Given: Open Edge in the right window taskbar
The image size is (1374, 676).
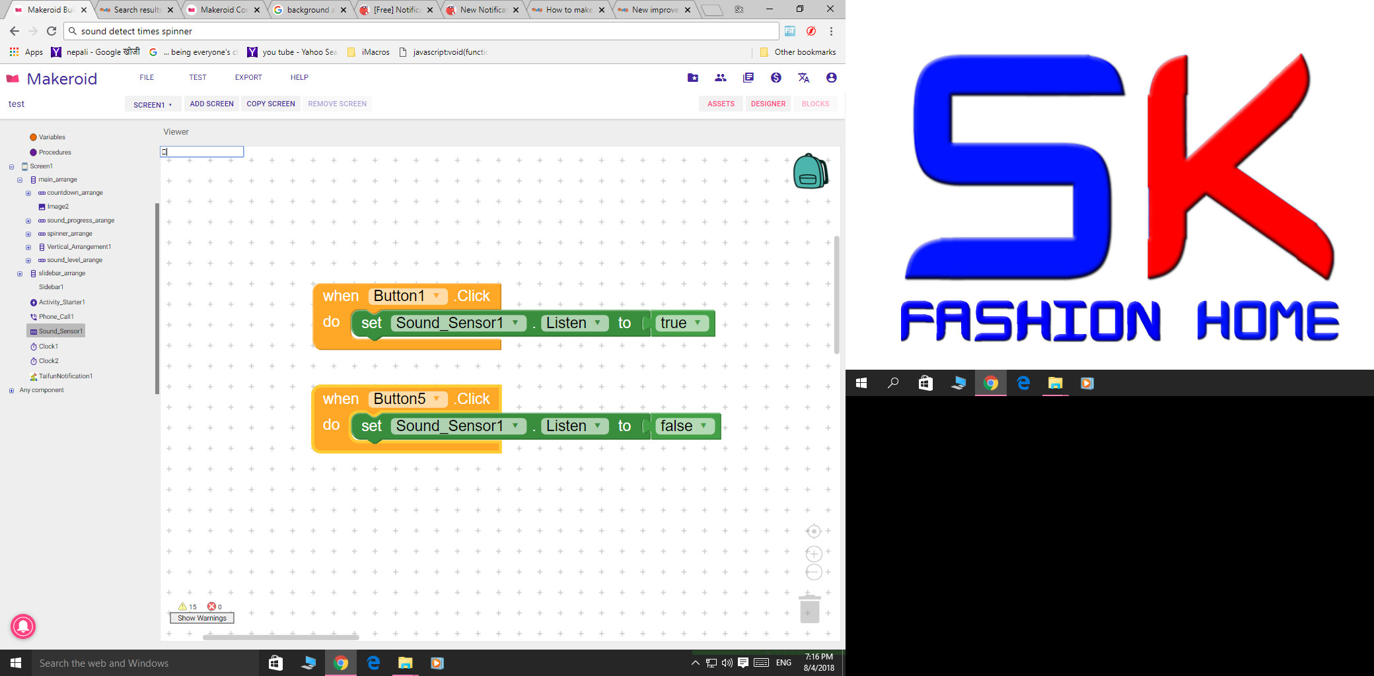Looking at the screenshot, I should [x=1023, y=383].
